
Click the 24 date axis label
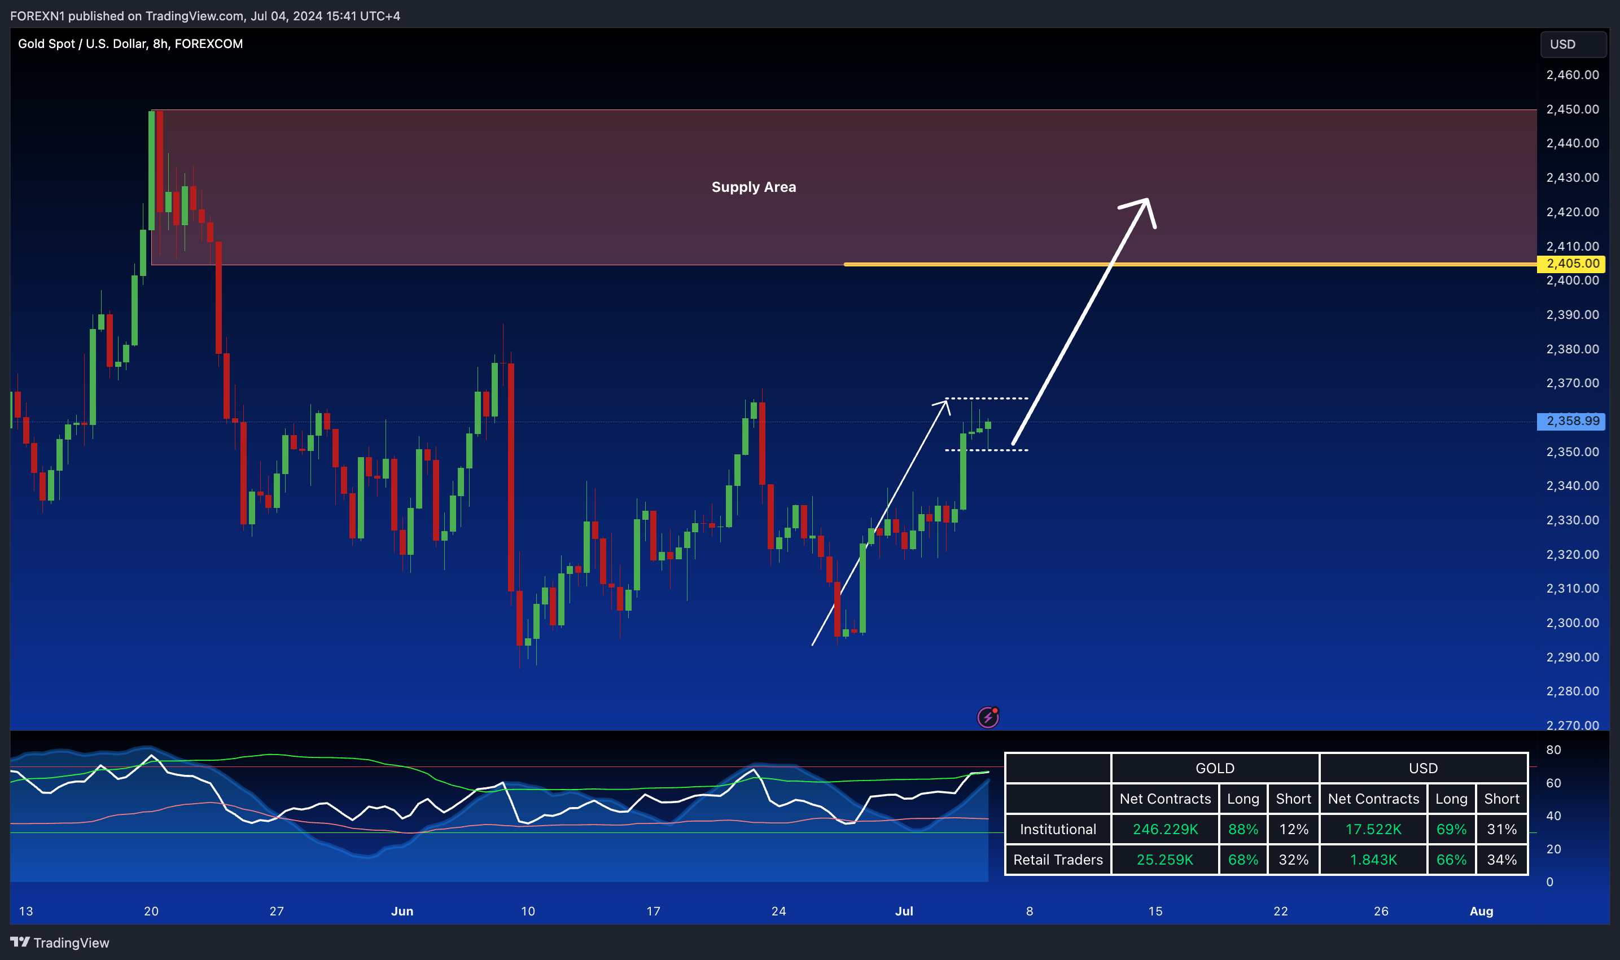(779, 911)
